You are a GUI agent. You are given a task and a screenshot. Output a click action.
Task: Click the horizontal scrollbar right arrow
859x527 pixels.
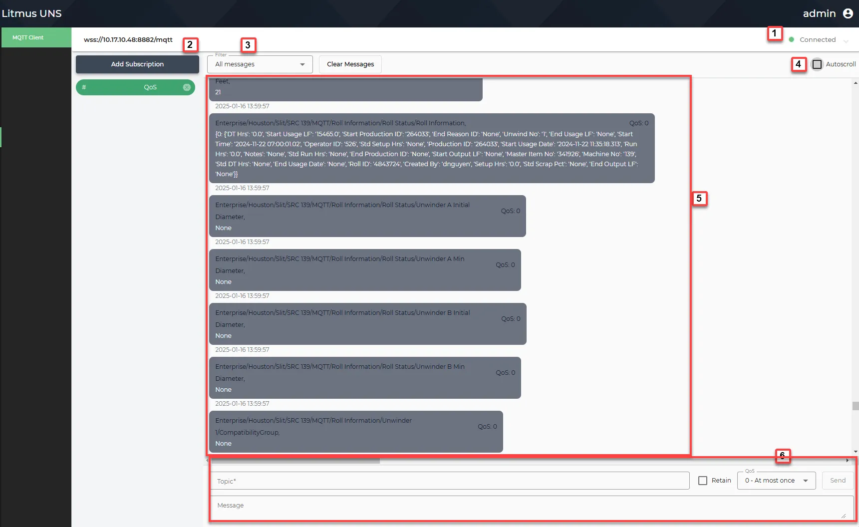848,461
